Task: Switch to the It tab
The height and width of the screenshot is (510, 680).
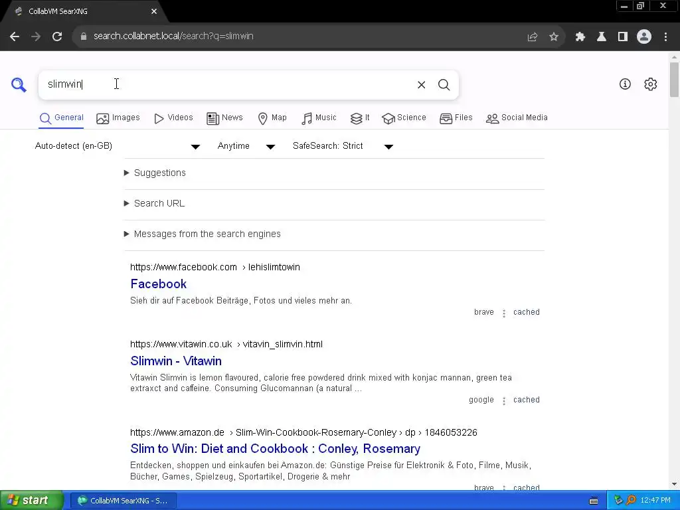Action: (360, 118)
